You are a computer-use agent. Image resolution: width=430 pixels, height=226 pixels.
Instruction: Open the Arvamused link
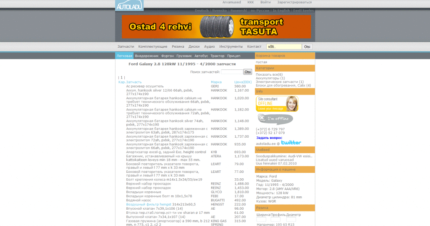tap(231, 2)
